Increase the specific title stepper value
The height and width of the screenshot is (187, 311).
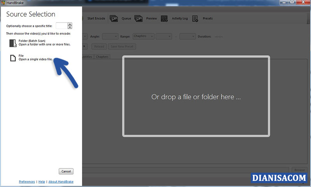coord(70,24)
